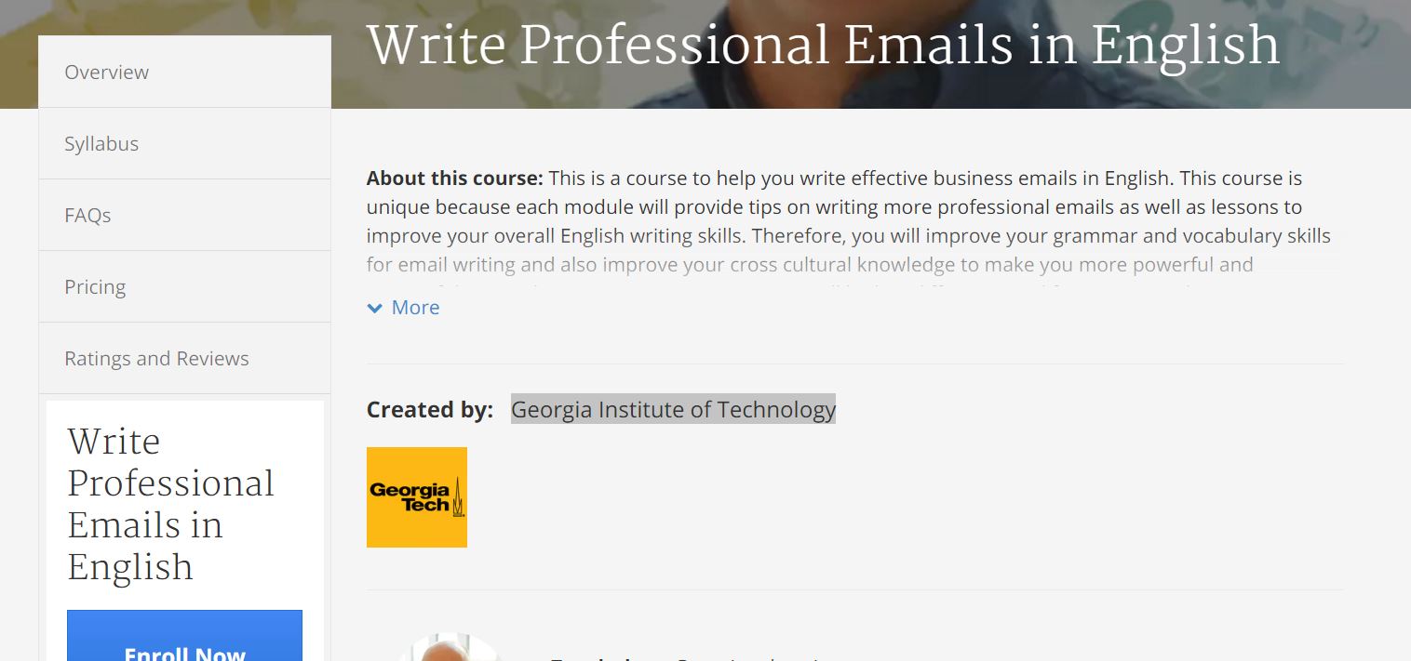The height and width of the screenshot is (661, 1411).
Task: Expand the course description with More
Action: [415, 308]
